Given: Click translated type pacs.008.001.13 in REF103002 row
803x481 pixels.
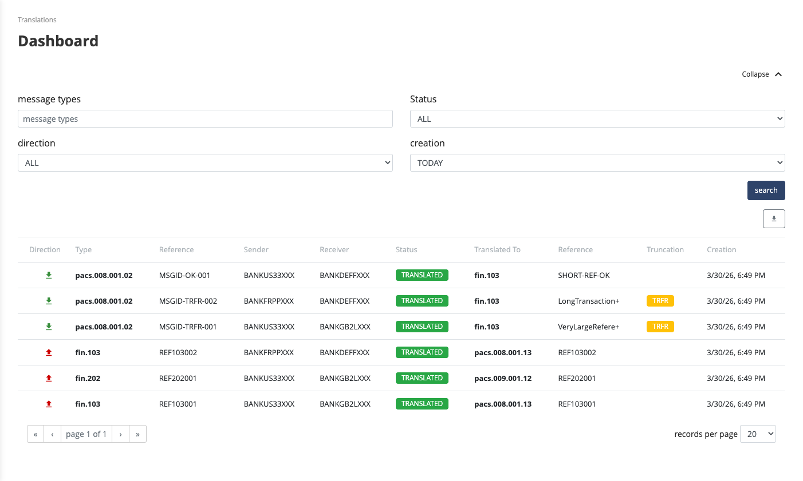Looking at the screenshot, I should click(x=503, y=352).
